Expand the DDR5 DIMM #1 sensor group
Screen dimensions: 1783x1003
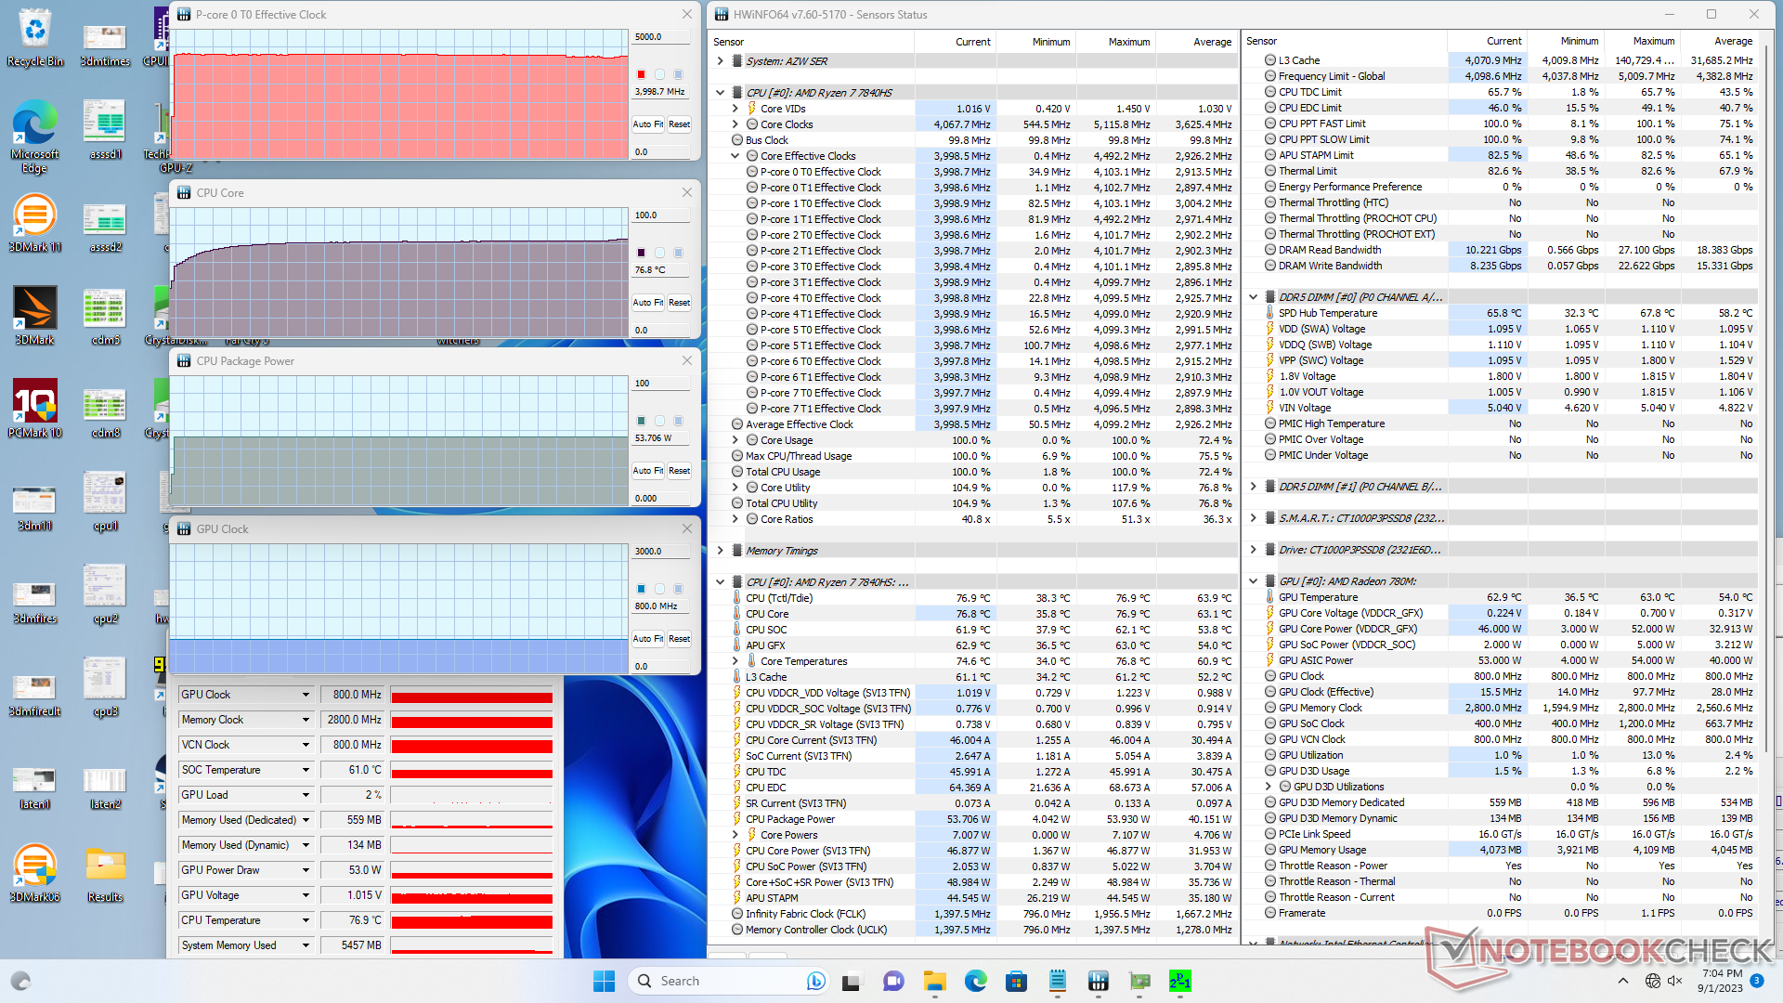tap(1254, 487)
